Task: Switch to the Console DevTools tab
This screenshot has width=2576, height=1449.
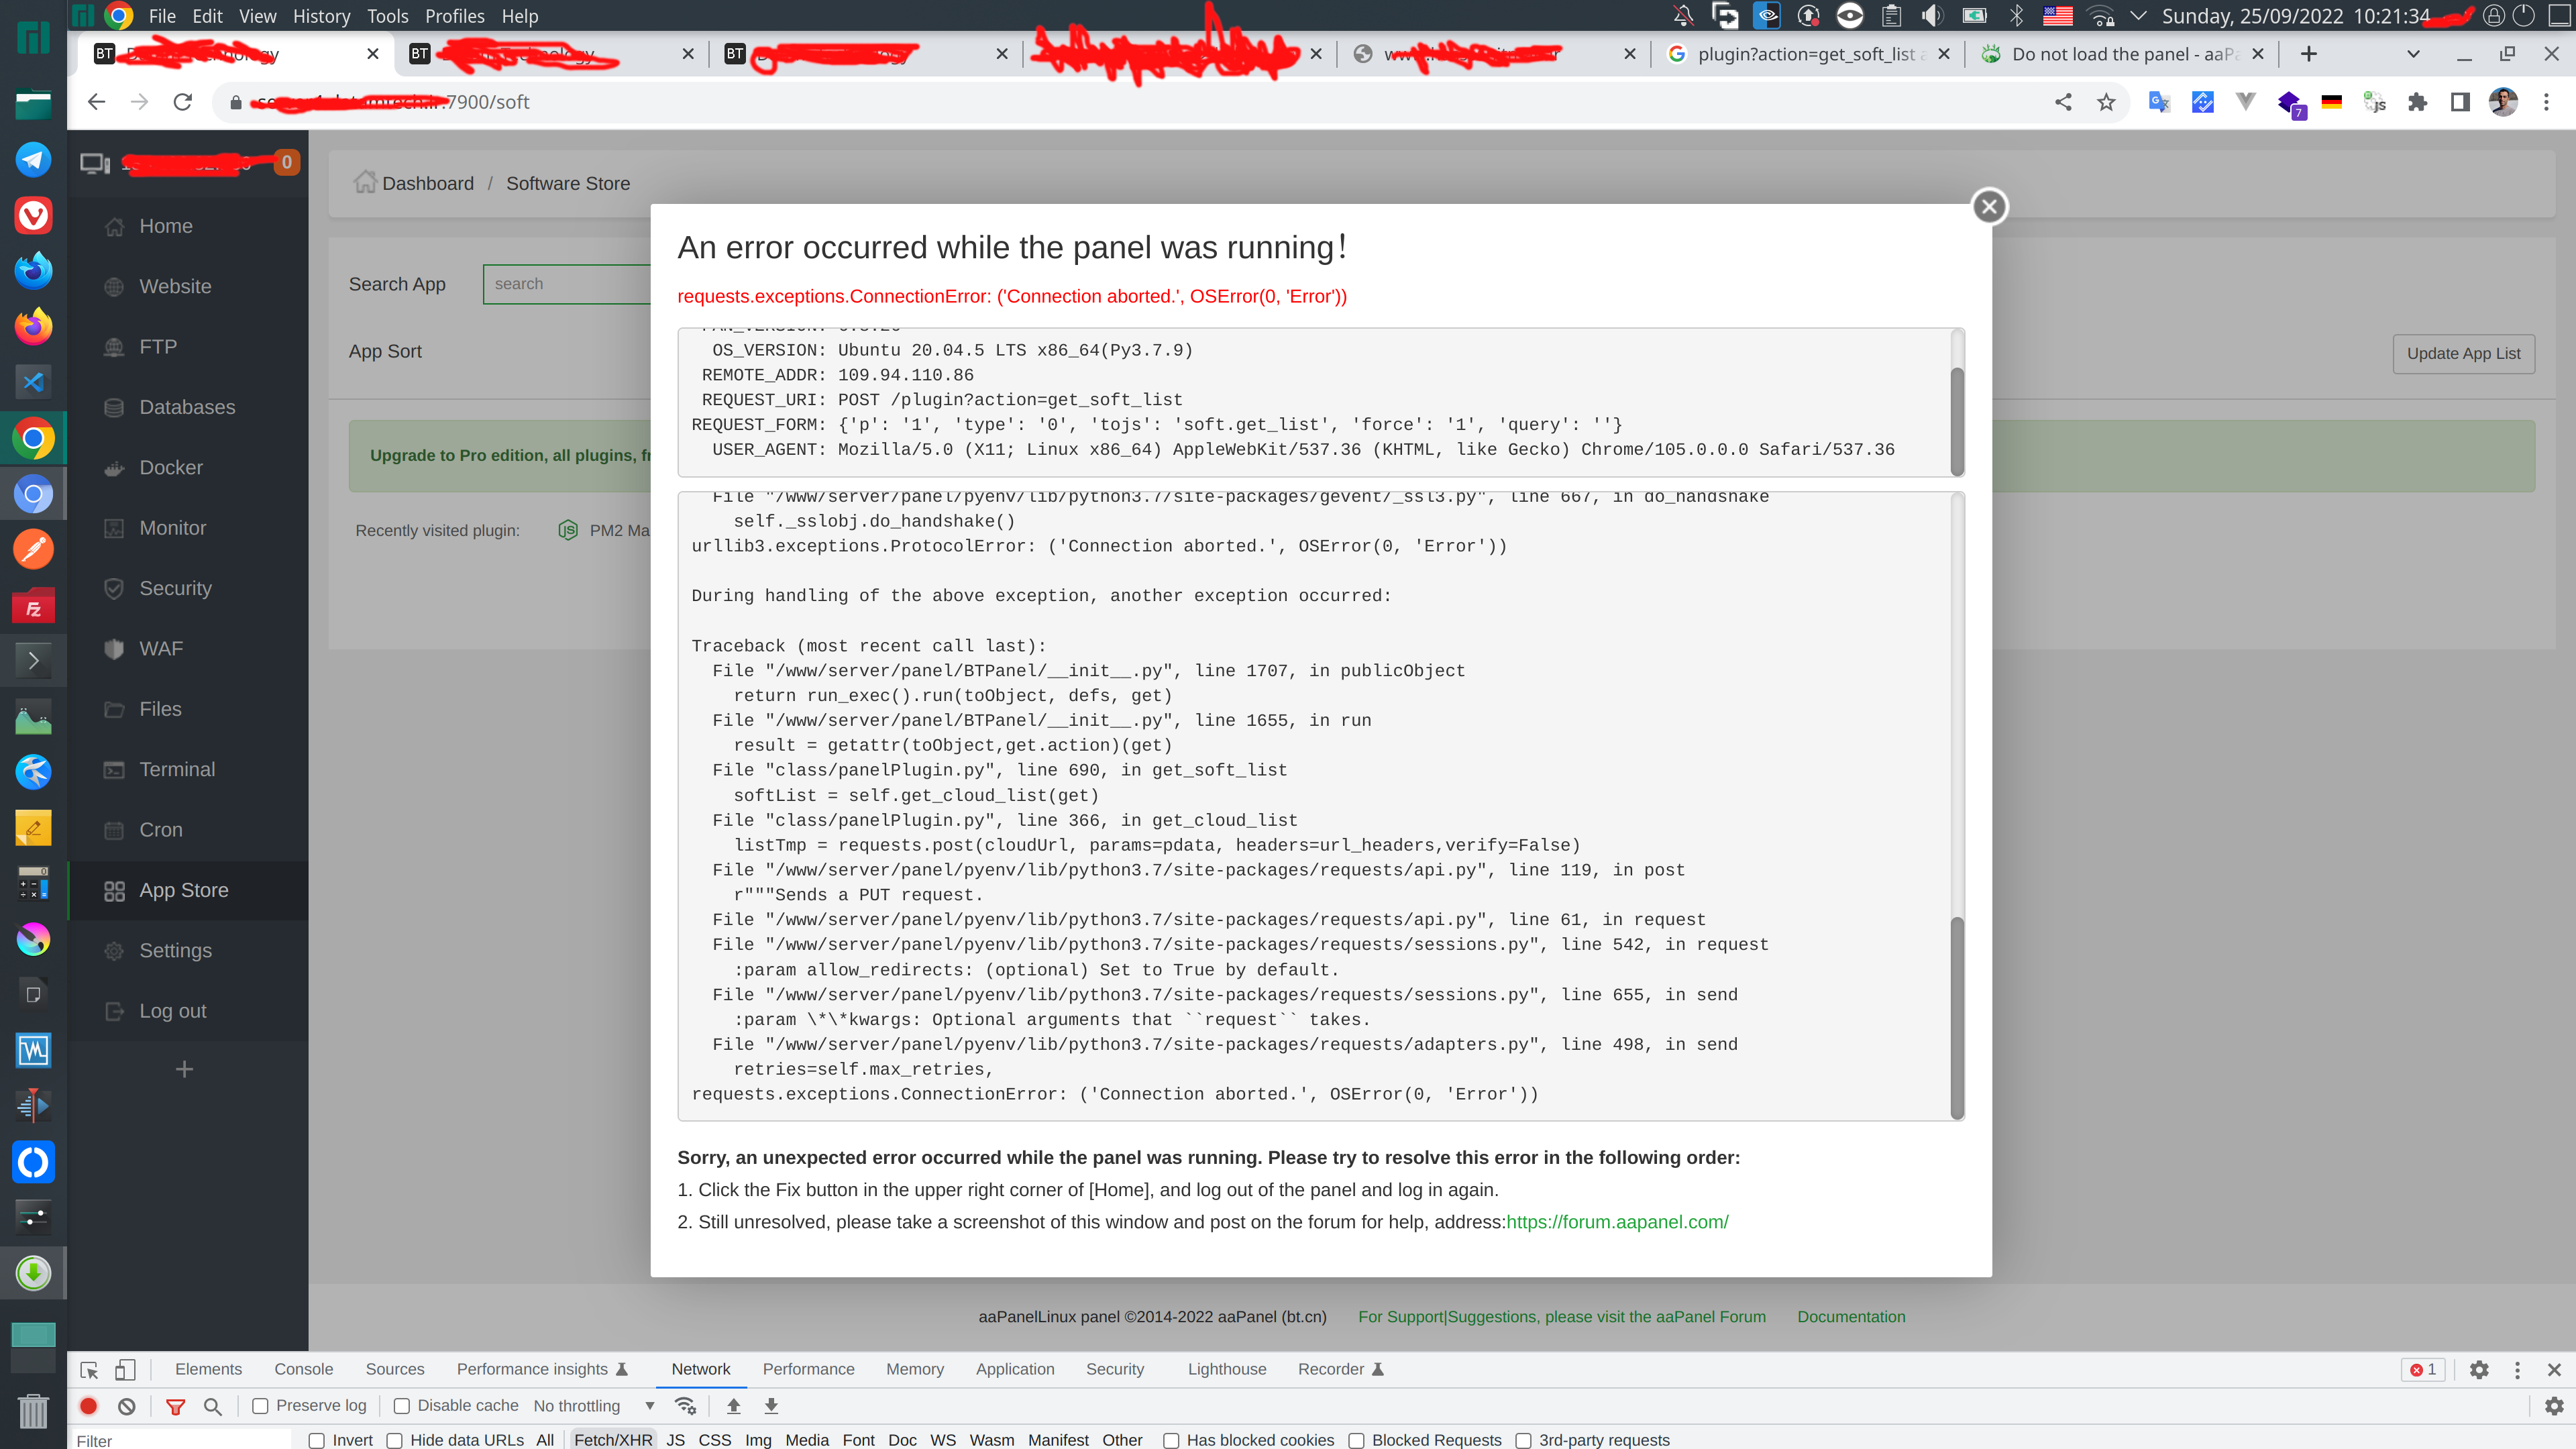Action: click(304, 1370)
